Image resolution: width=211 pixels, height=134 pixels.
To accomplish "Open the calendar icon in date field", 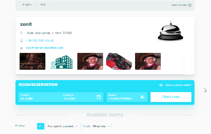I will click(x=99, y=97).
